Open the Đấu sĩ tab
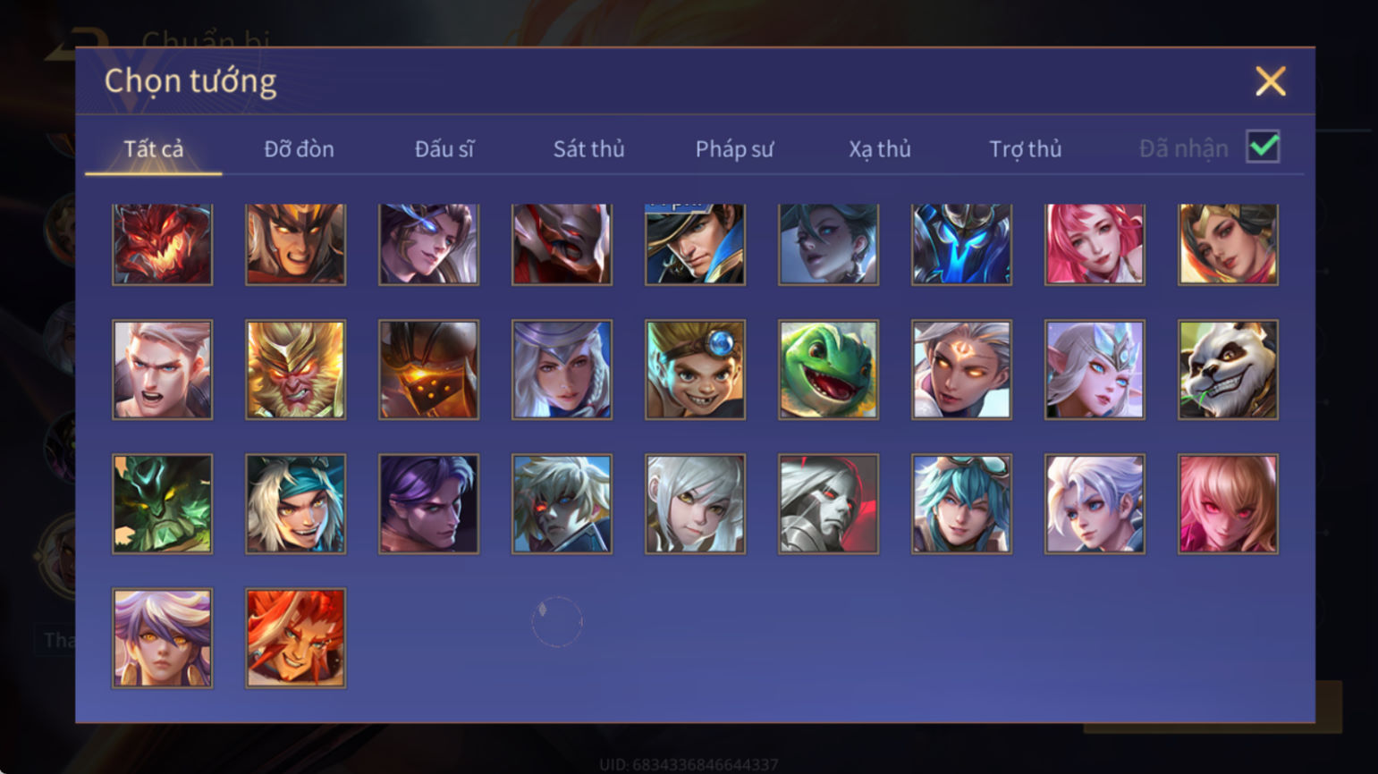 [x=444, y=148]
